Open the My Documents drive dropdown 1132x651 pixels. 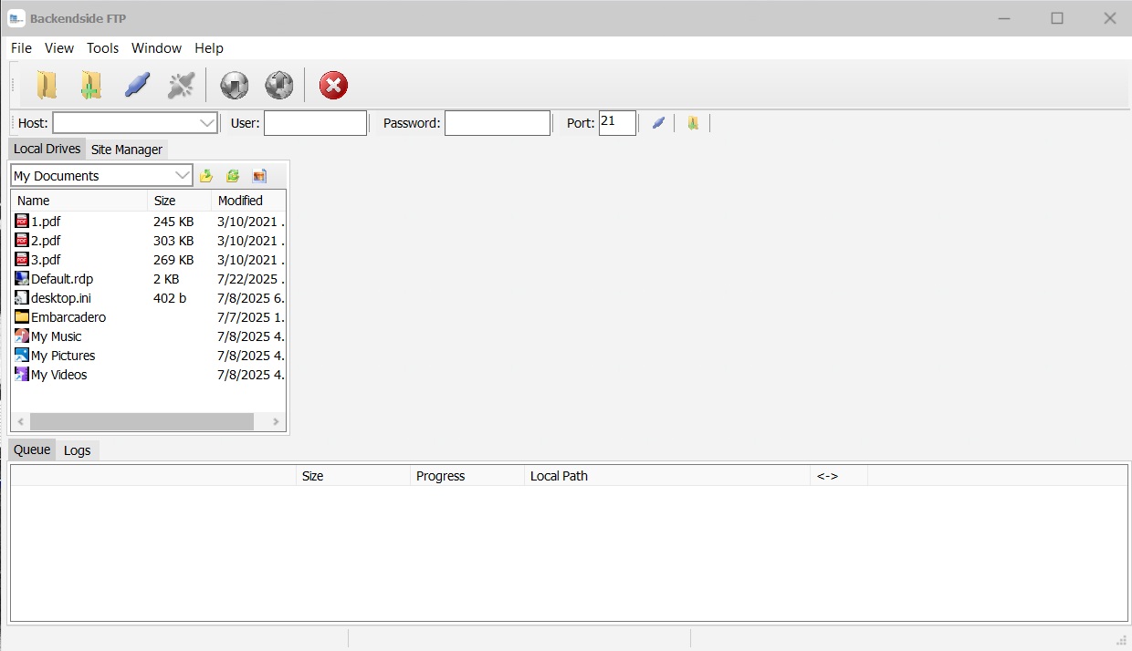[183, 175]
